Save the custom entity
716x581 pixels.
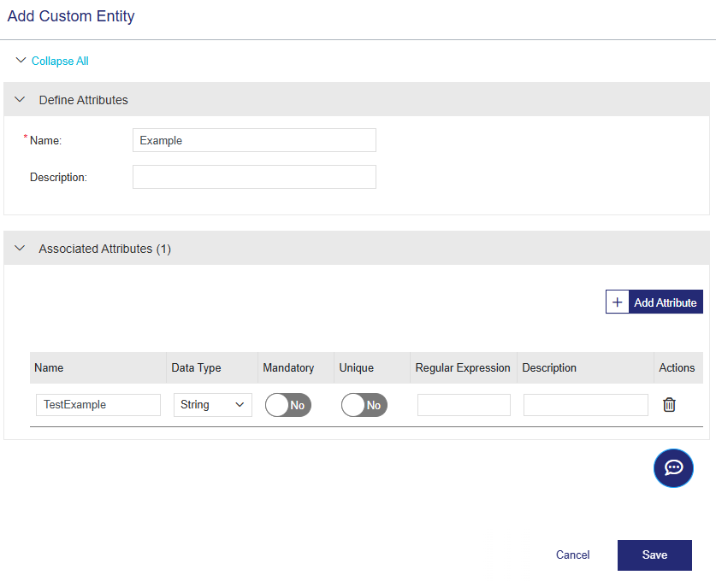tap(654, 555)
